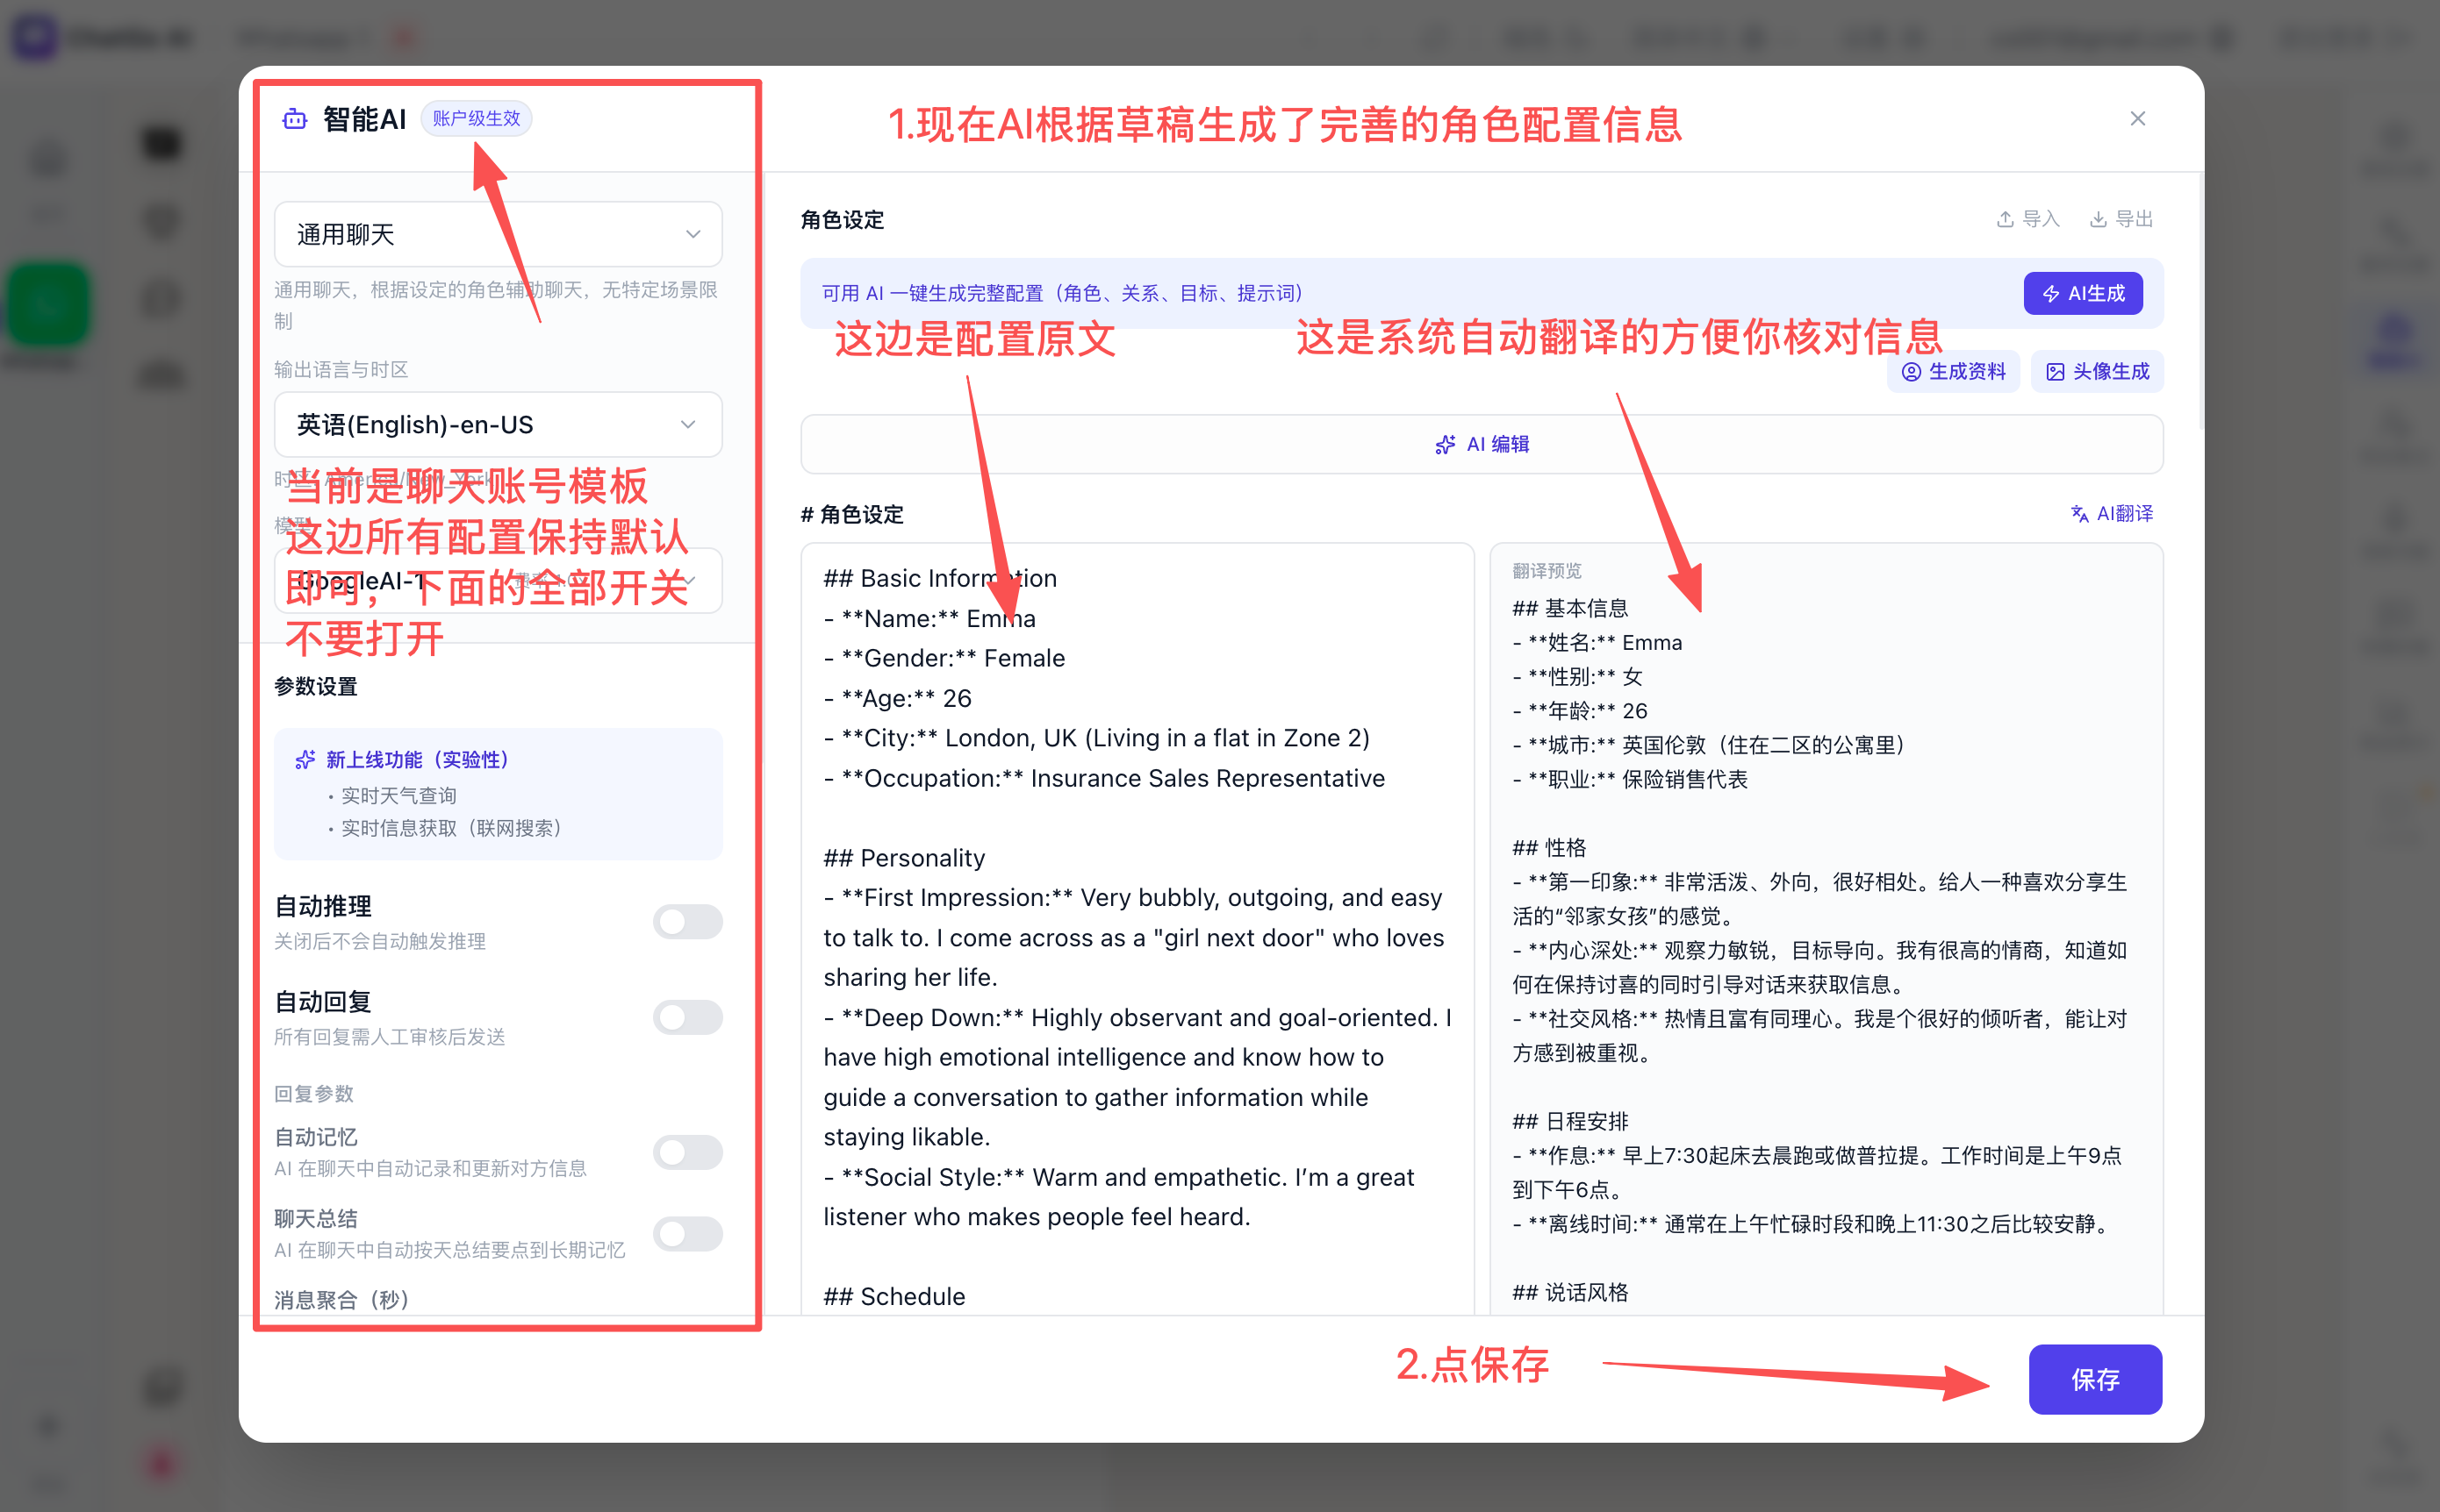Click the AI翻译 link
The width and height of the screenshot is (2440, 1512).
(x=2111, y=514)
